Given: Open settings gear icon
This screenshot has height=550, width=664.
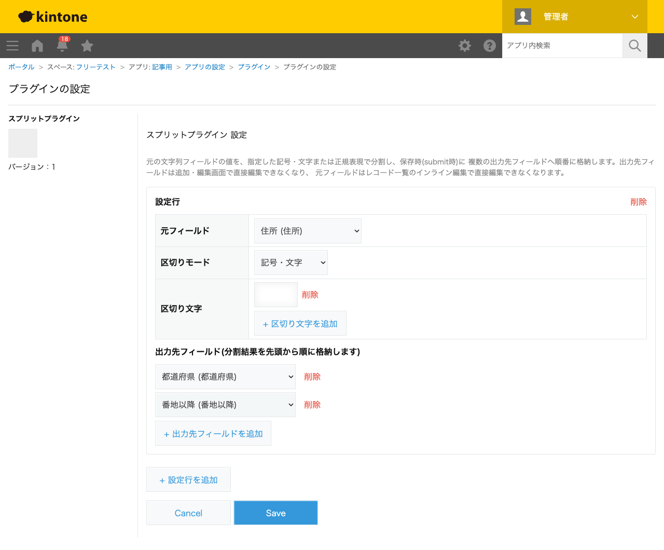Looking at the screenshot, I should (465, 46).
